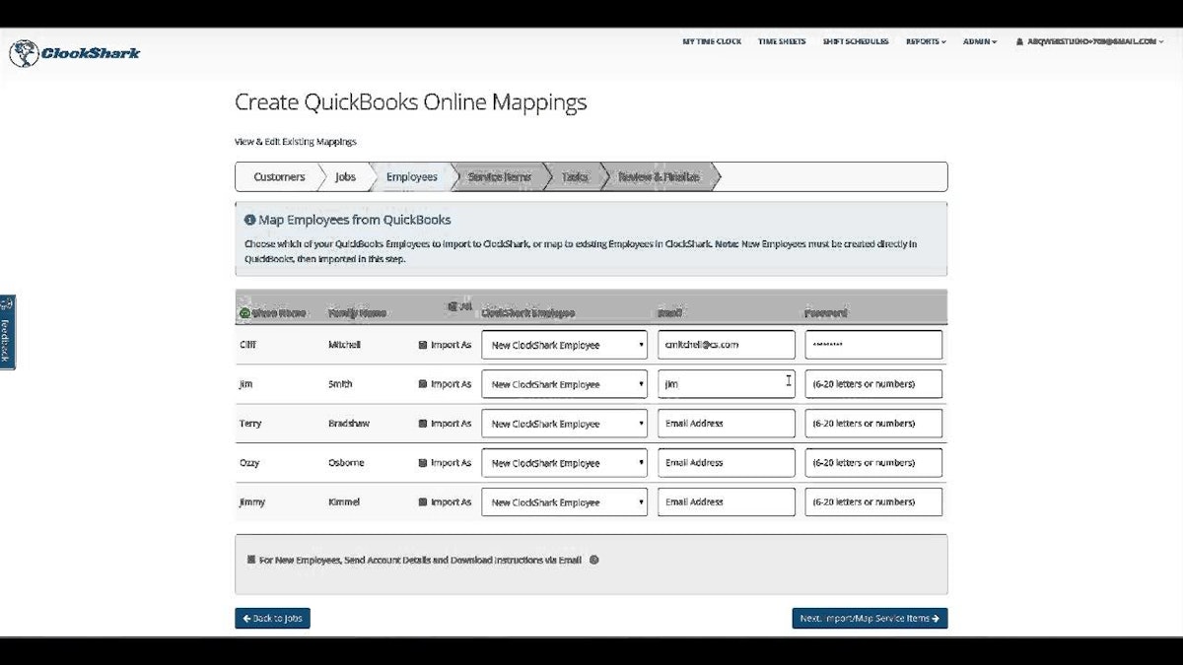Click the info icon beside Map Employees heading
This screenshot has height=665, width=1183.
[250, 219]
